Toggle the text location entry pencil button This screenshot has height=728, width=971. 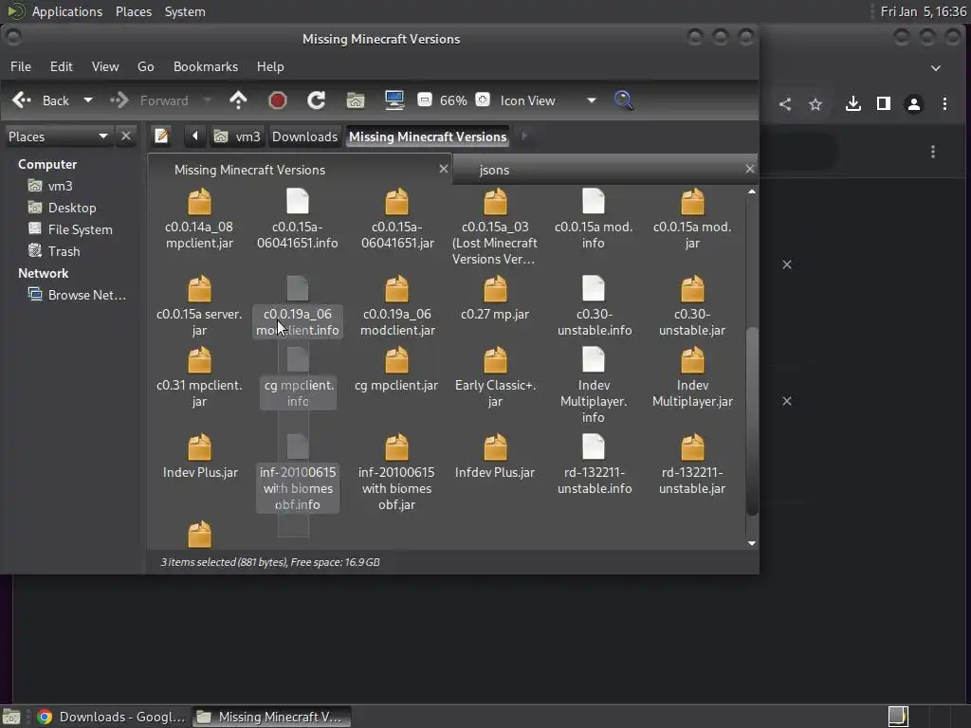click(162, 136)
